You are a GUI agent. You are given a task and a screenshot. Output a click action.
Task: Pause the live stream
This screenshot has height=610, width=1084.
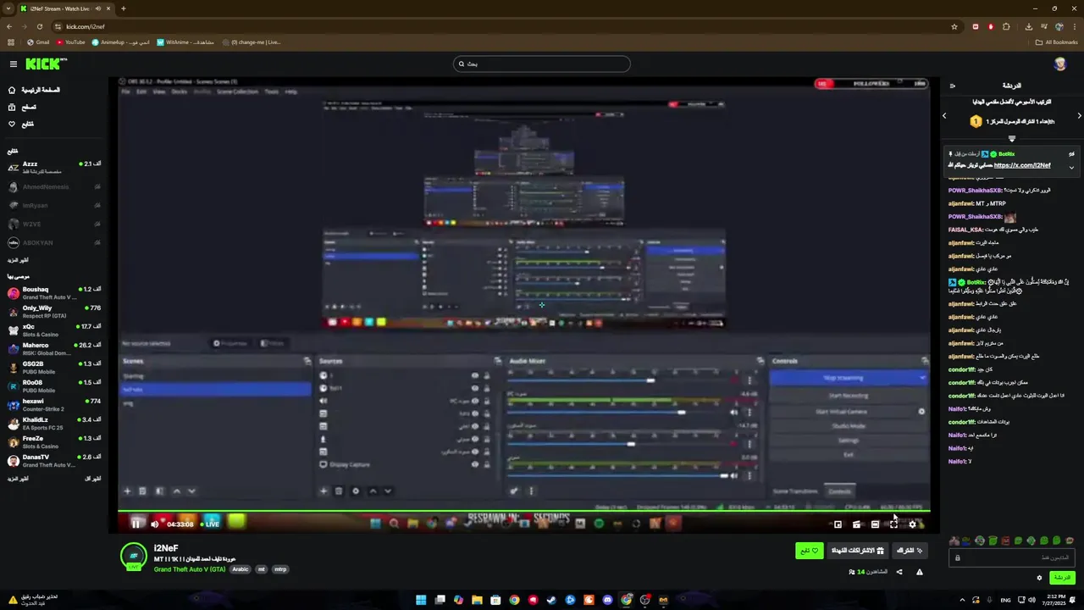click(x=135, y=524)
